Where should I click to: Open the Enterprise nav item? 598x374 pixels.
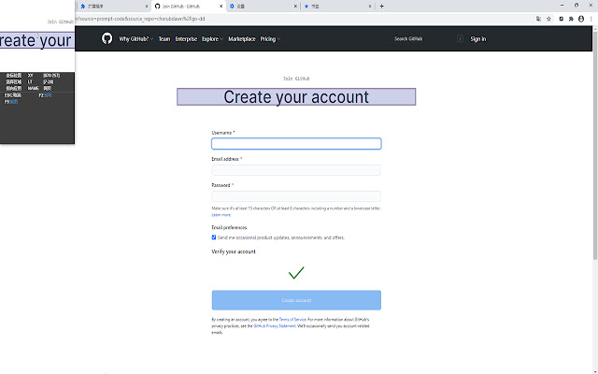(x=186, y=39)
